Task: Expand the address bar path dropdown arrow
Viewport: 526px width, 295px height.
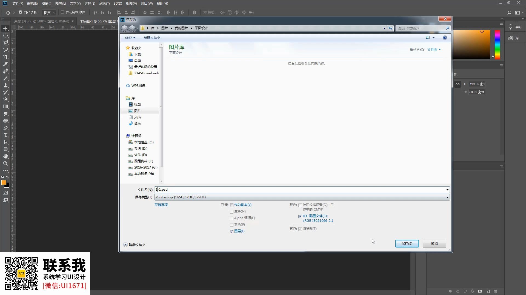Action: click(384, 28)
